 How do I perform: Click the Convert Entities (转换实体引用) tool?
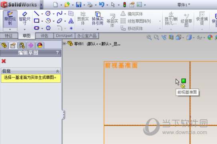pyautogui.click(x=98, y=18)
